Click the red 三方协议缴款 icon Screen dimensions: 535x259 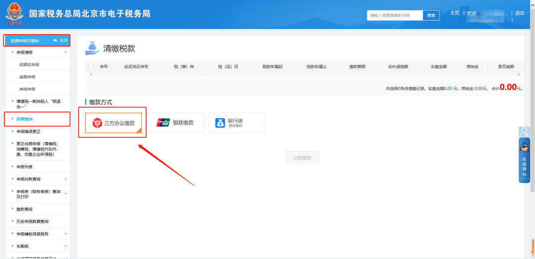point(98,123)
